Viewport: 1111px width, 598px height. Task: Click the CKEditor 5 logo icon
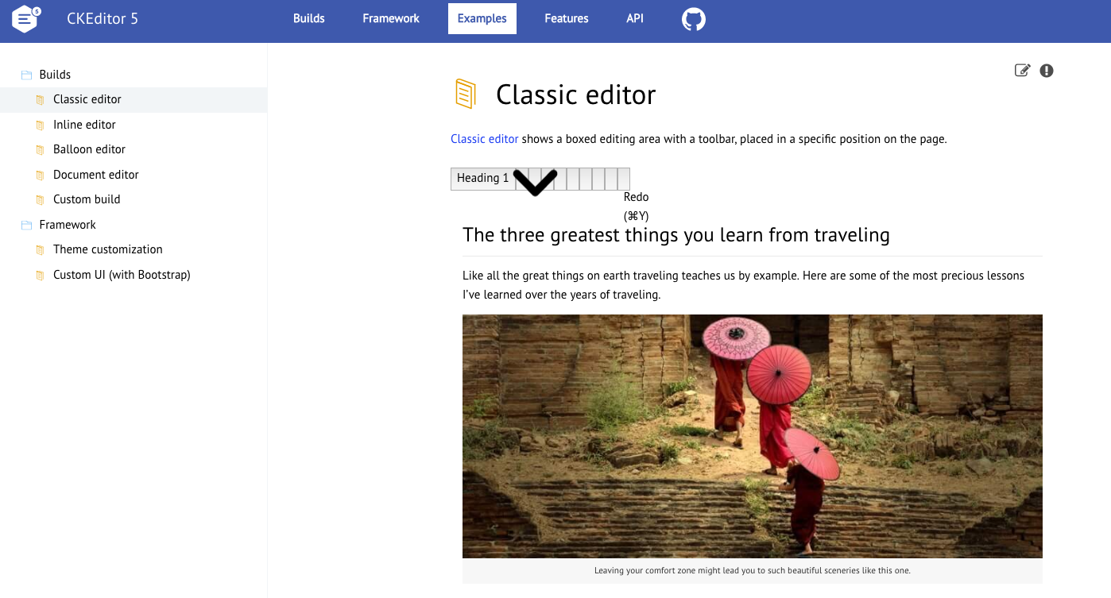click(25, 17)
